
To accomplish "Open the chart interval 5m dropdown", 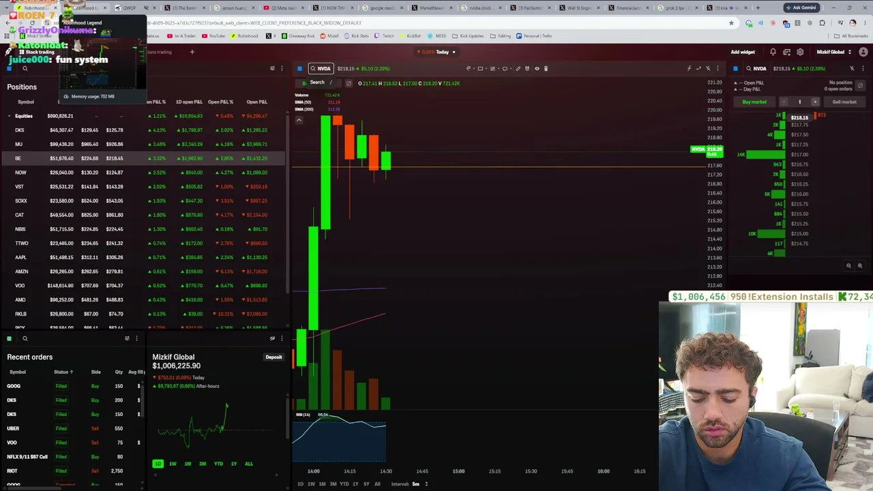I will pyautogui.click(x=419, y=484).
